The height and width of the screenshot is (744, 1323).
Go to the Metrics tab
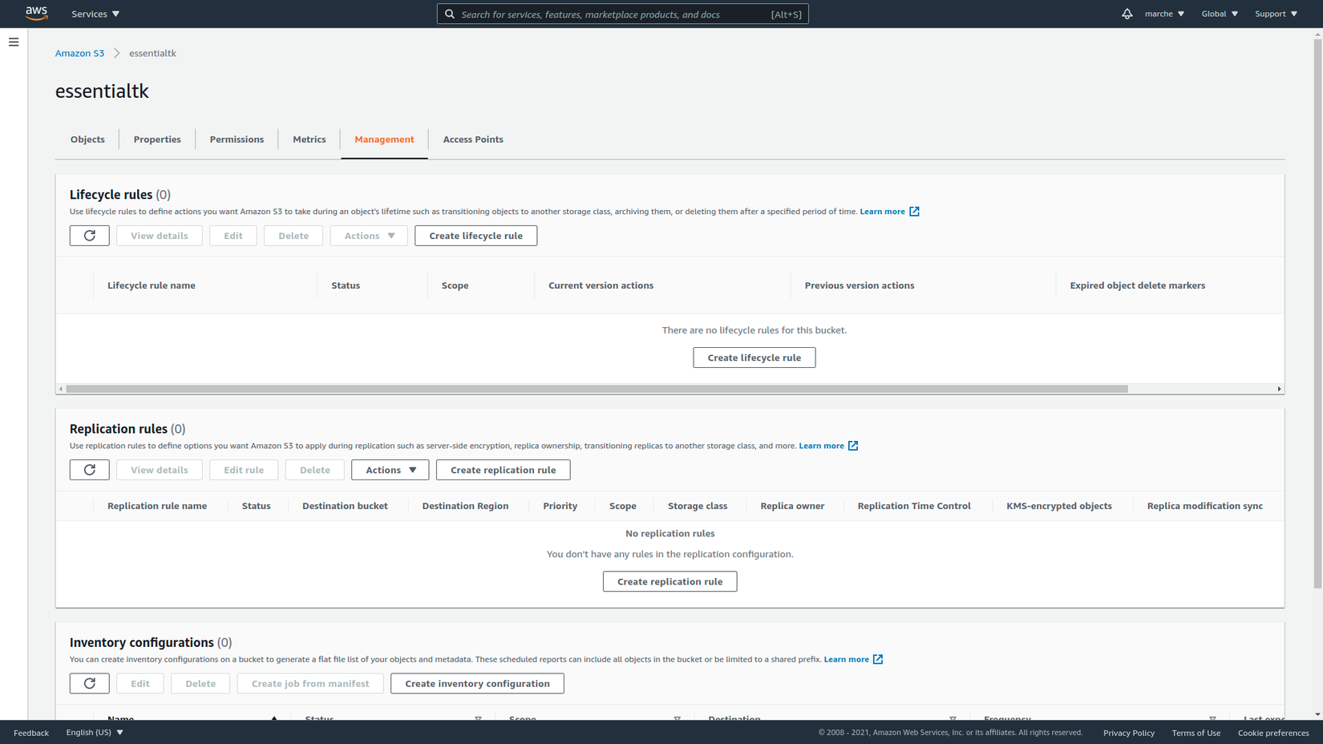tap(310, 139)
